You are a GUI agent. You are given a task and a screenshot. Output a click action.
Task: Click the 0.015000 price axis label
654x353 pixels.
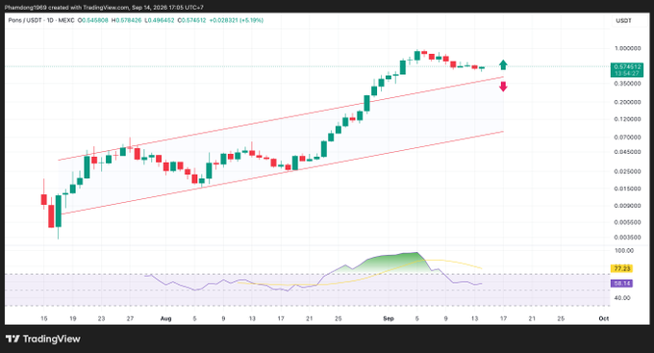tap(627, 189)
